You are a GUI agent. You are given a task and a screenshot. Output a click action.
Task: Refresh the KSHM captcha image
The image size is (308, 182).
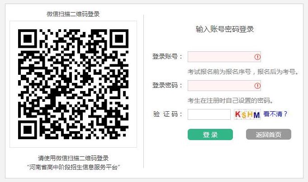tap(247, 114)
